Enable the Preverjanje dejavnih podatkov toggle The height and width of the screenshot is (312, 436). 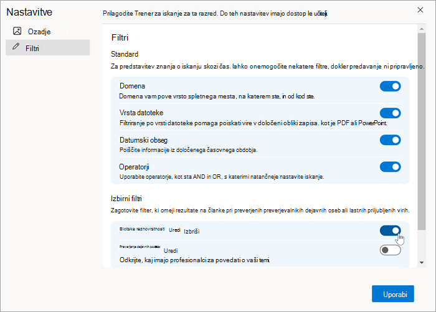click(390, 250)
